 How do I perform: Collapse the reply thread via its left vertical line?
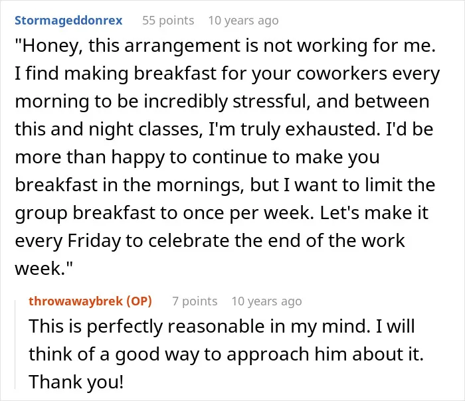coord(15,344)
